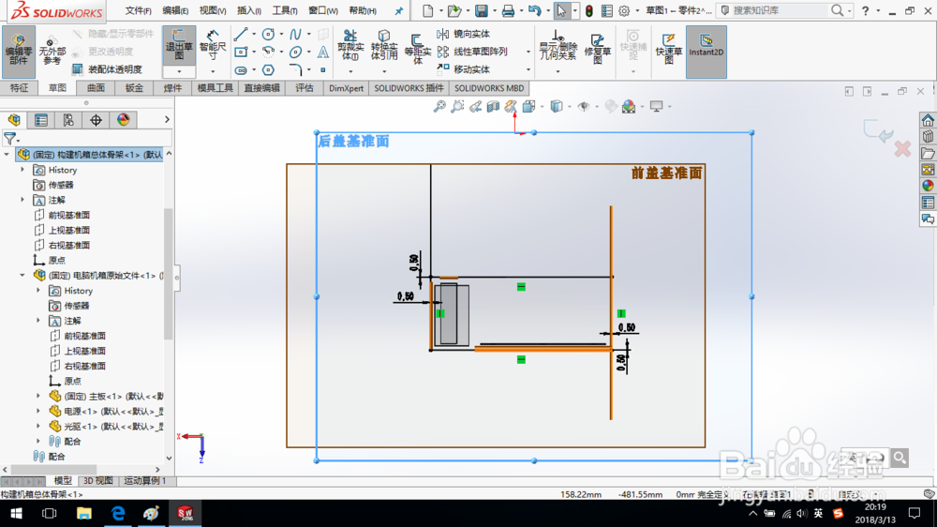Open Trim Entities dropdown arrow
This screenshot has width=937, height=527.
point(350,72)
